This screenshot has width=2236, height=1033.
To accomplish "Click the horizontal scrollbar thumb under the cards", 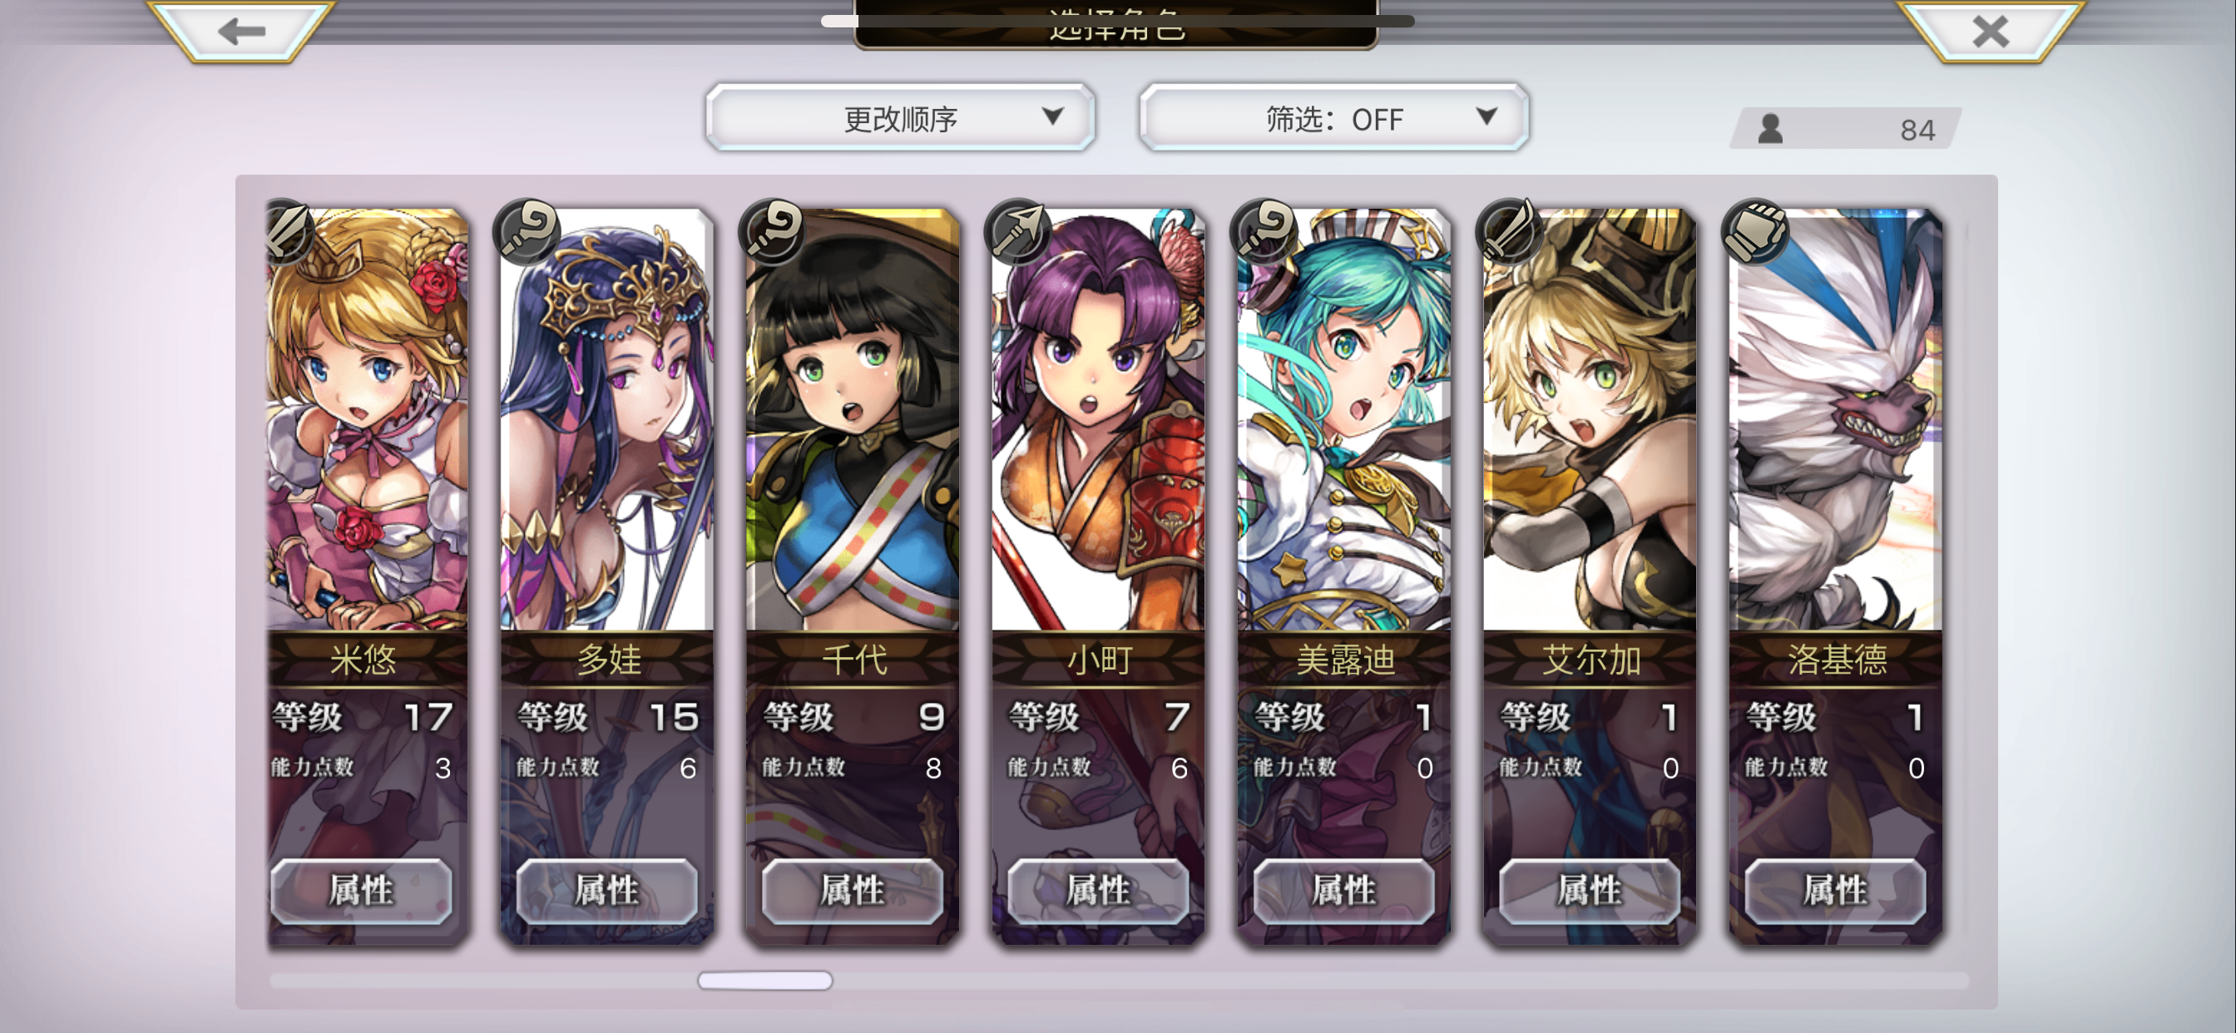I will click(764, 981).
